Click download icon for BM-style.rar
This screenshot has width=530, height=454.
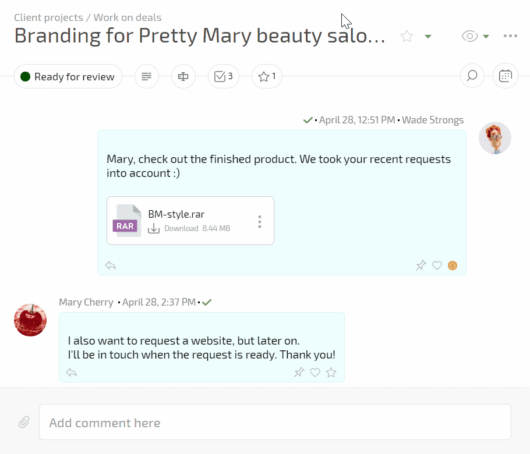pyautogui.click(x=154, y=229)
